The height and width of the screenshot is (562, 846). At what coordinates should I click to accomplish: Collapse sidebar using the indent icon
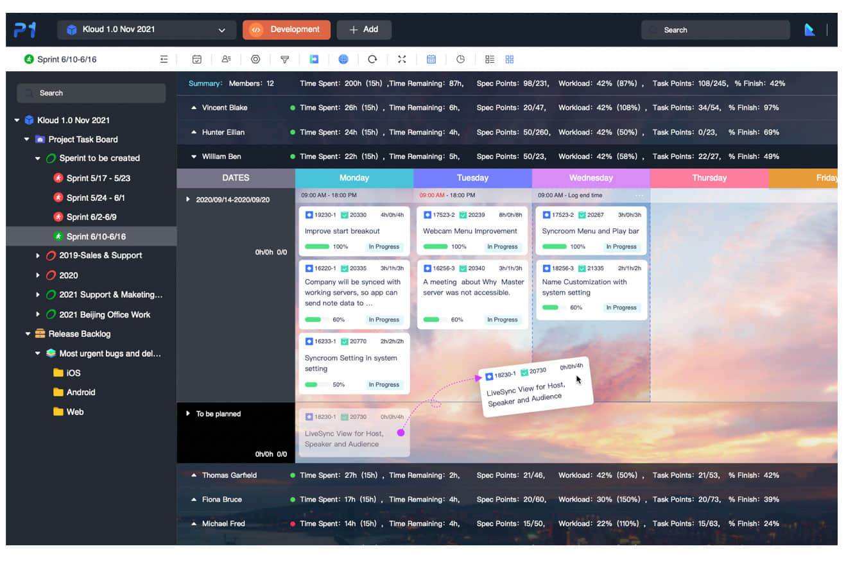coord(164,59)
